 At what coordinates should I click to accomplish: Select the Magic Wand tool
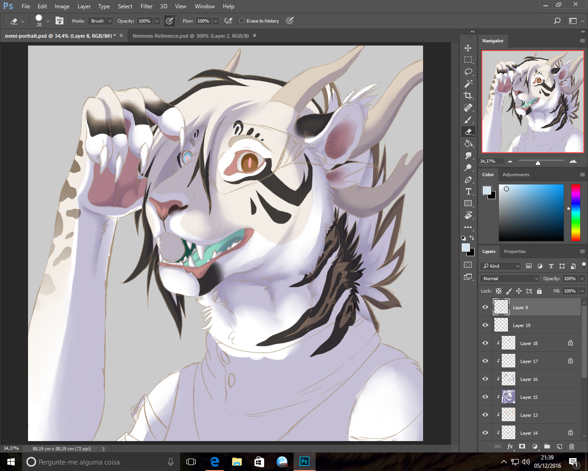point(468,84)
